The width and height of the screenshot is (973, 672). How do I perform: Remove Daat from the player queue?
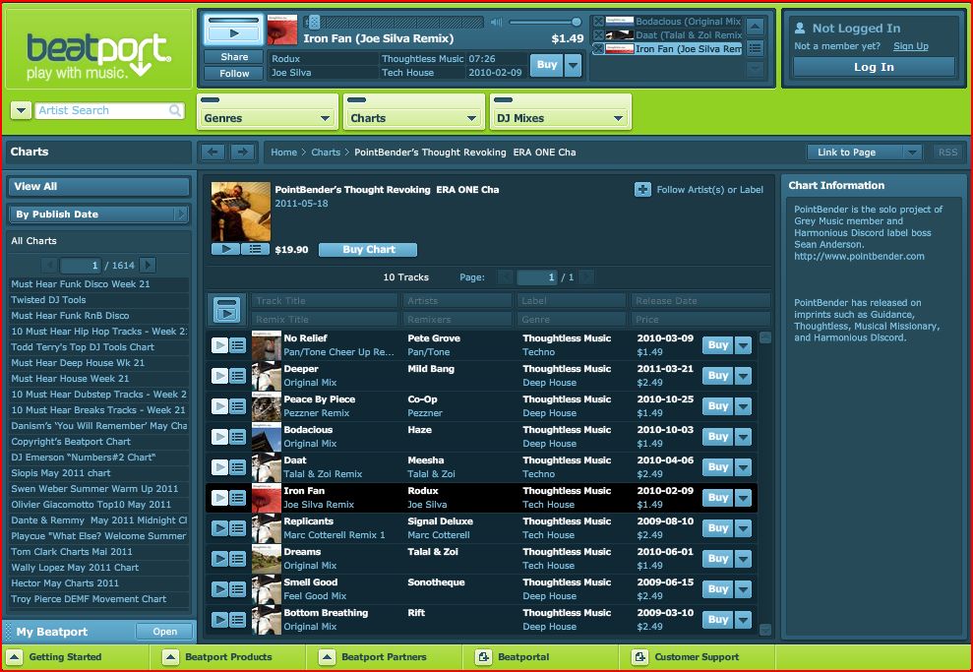point(598,35)
